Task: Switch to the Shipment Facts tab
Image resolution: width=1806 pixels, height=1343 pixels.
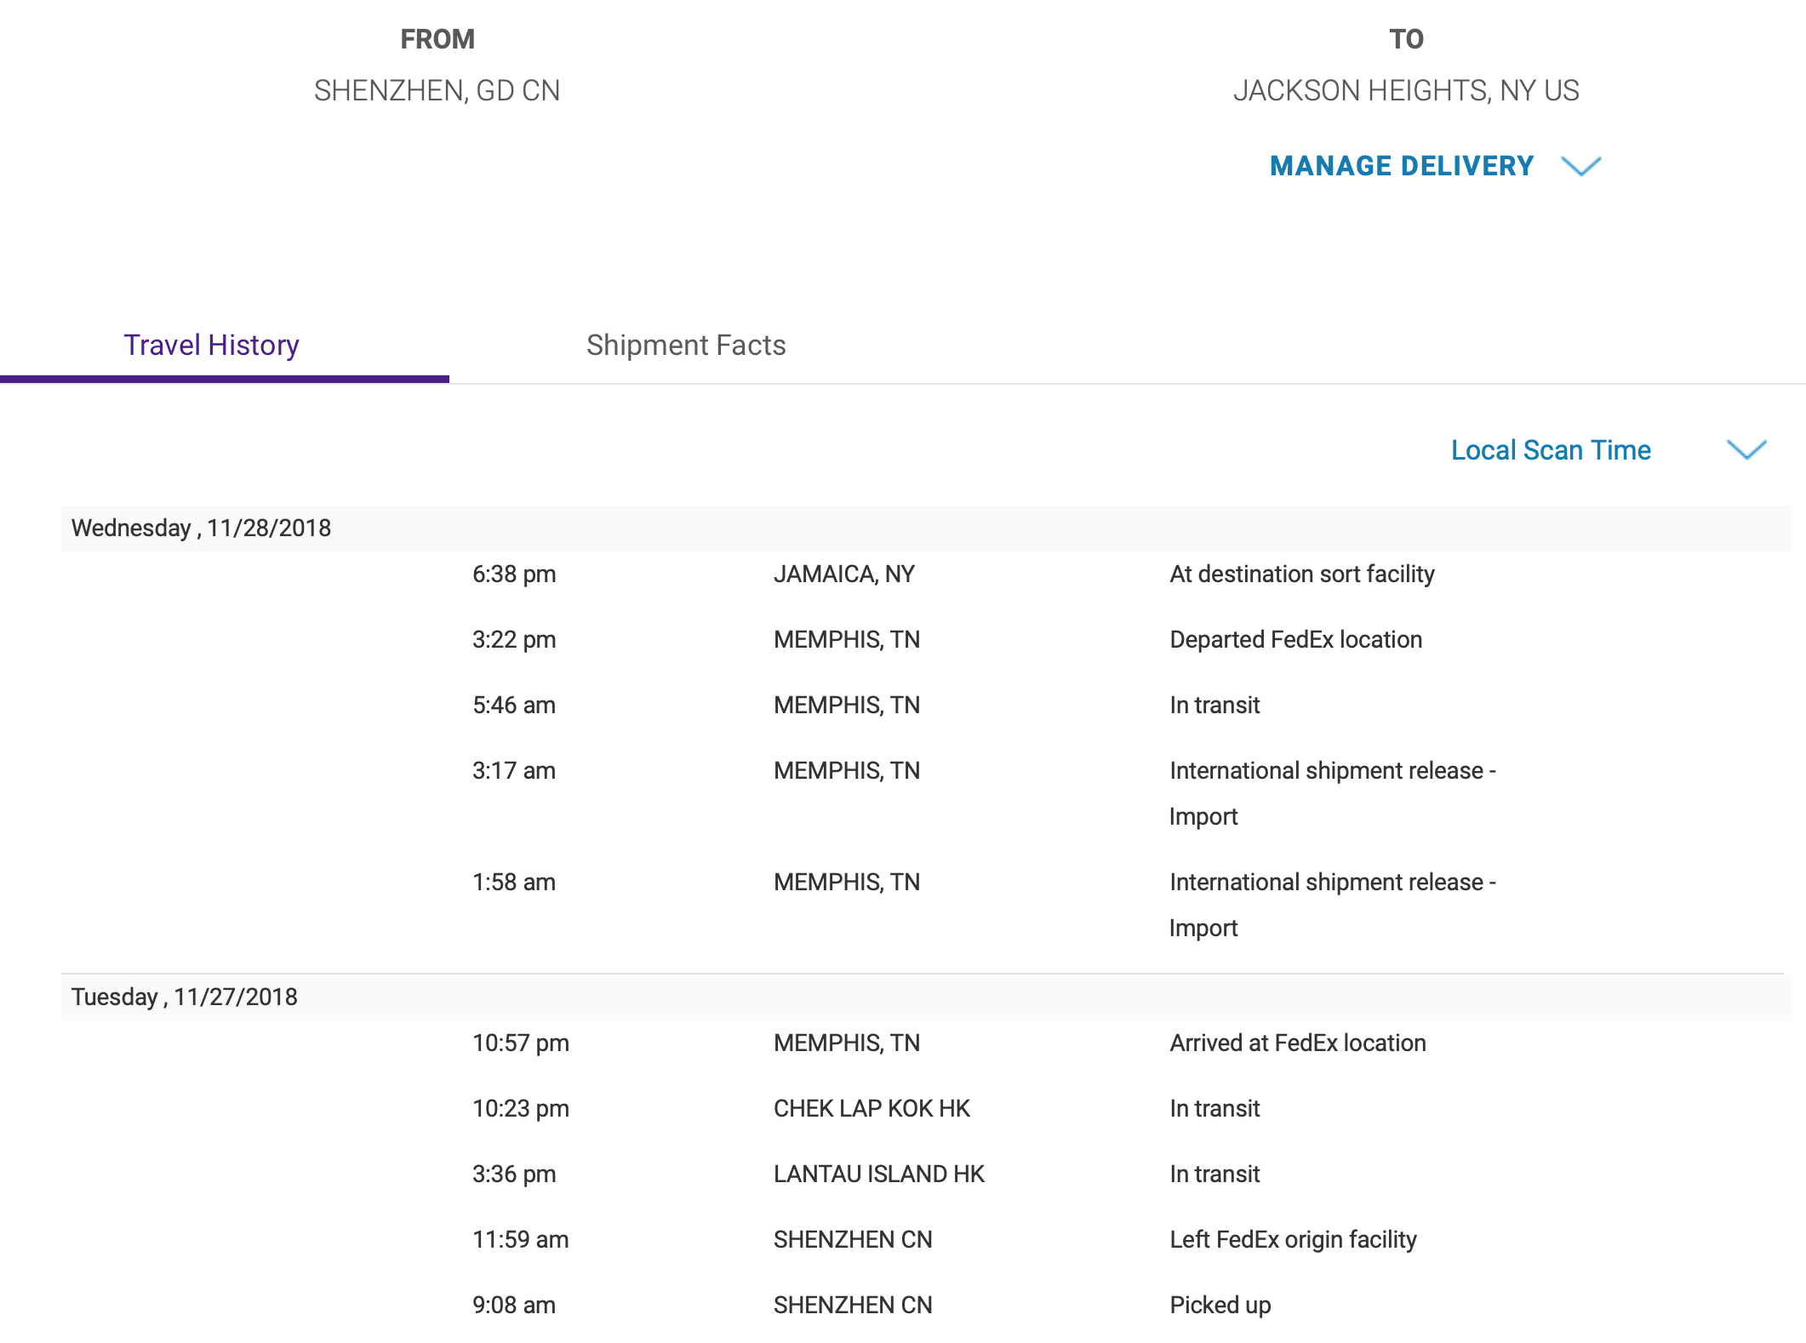Action: (685, 346)
